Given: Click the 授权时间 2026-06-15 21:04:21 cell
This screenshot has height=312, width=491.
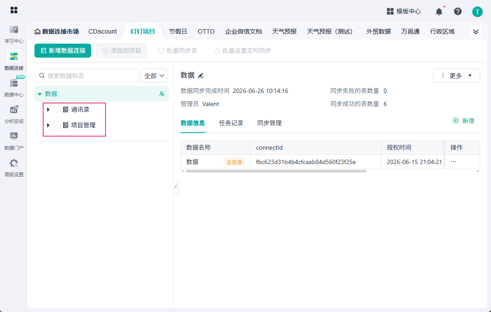Looking at the screenshot, I should click(414, 162).
